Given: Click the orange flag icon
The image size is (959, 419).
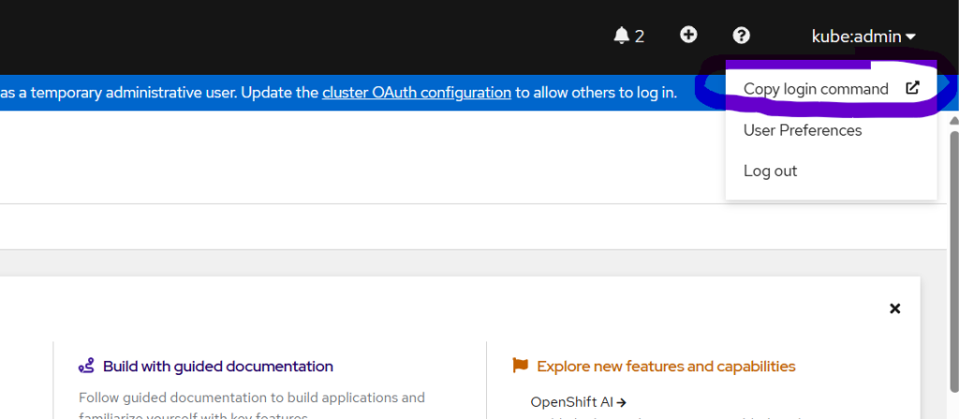Looking at the screenshot, I should [x=521, y=366].
